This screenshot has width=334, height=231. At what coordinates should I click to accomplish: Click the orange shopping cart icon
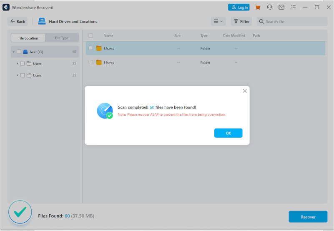pyautogui.click(x=258, y=7)
